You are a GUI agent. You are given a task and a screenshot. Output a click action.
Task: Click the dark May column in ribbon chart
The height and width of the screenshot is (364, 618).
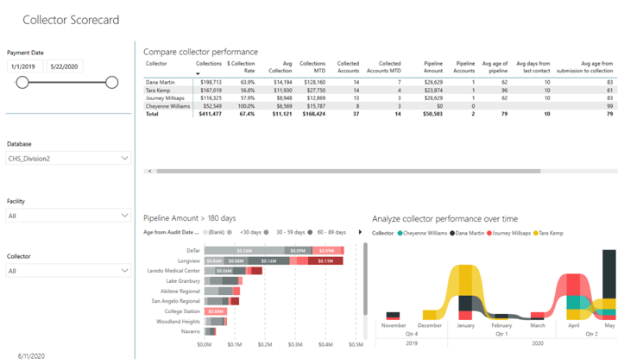coord(609,274)
